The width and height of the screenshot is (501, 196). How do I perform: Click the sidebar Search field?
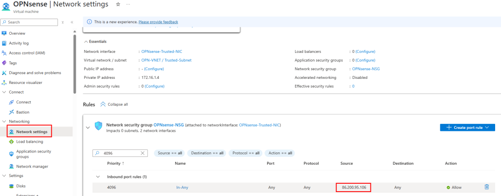[x=29, y=22]
